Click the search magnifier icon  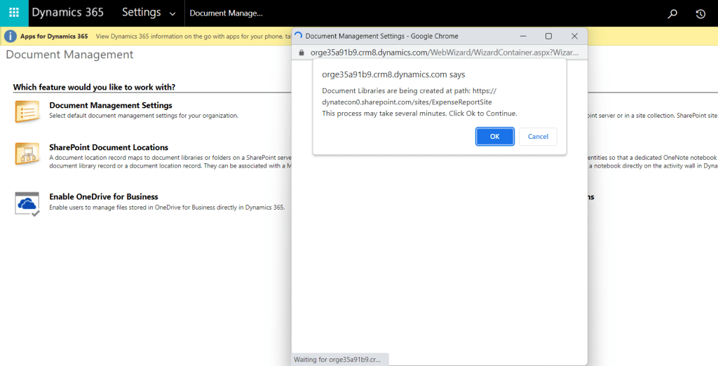coord(672,13)
